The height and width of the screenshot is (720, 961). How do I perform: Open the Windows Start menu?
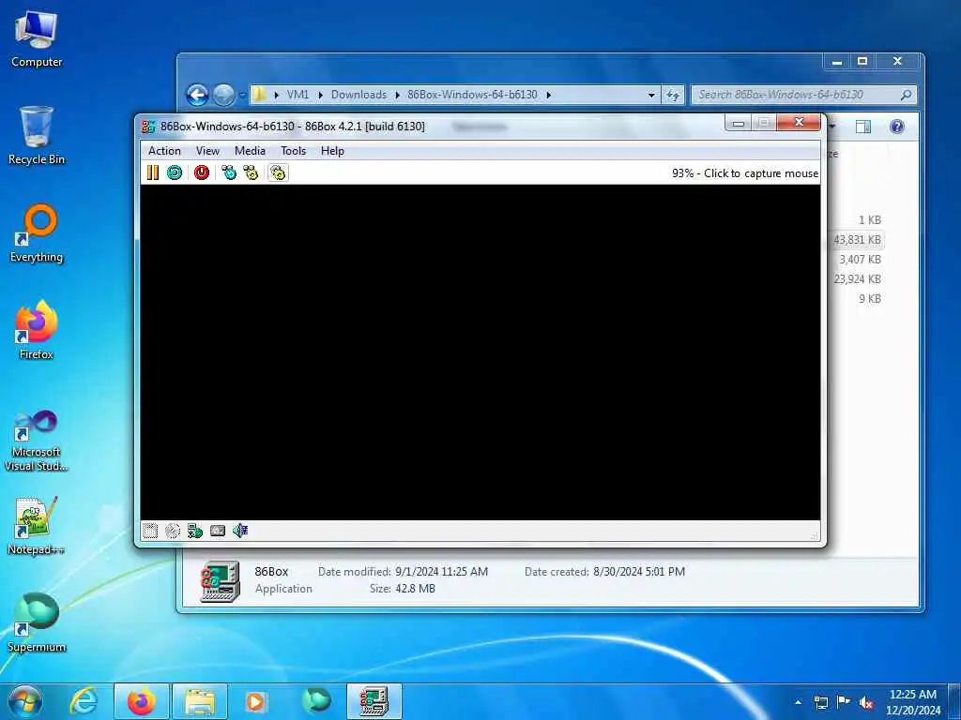(x=25, y=701)
